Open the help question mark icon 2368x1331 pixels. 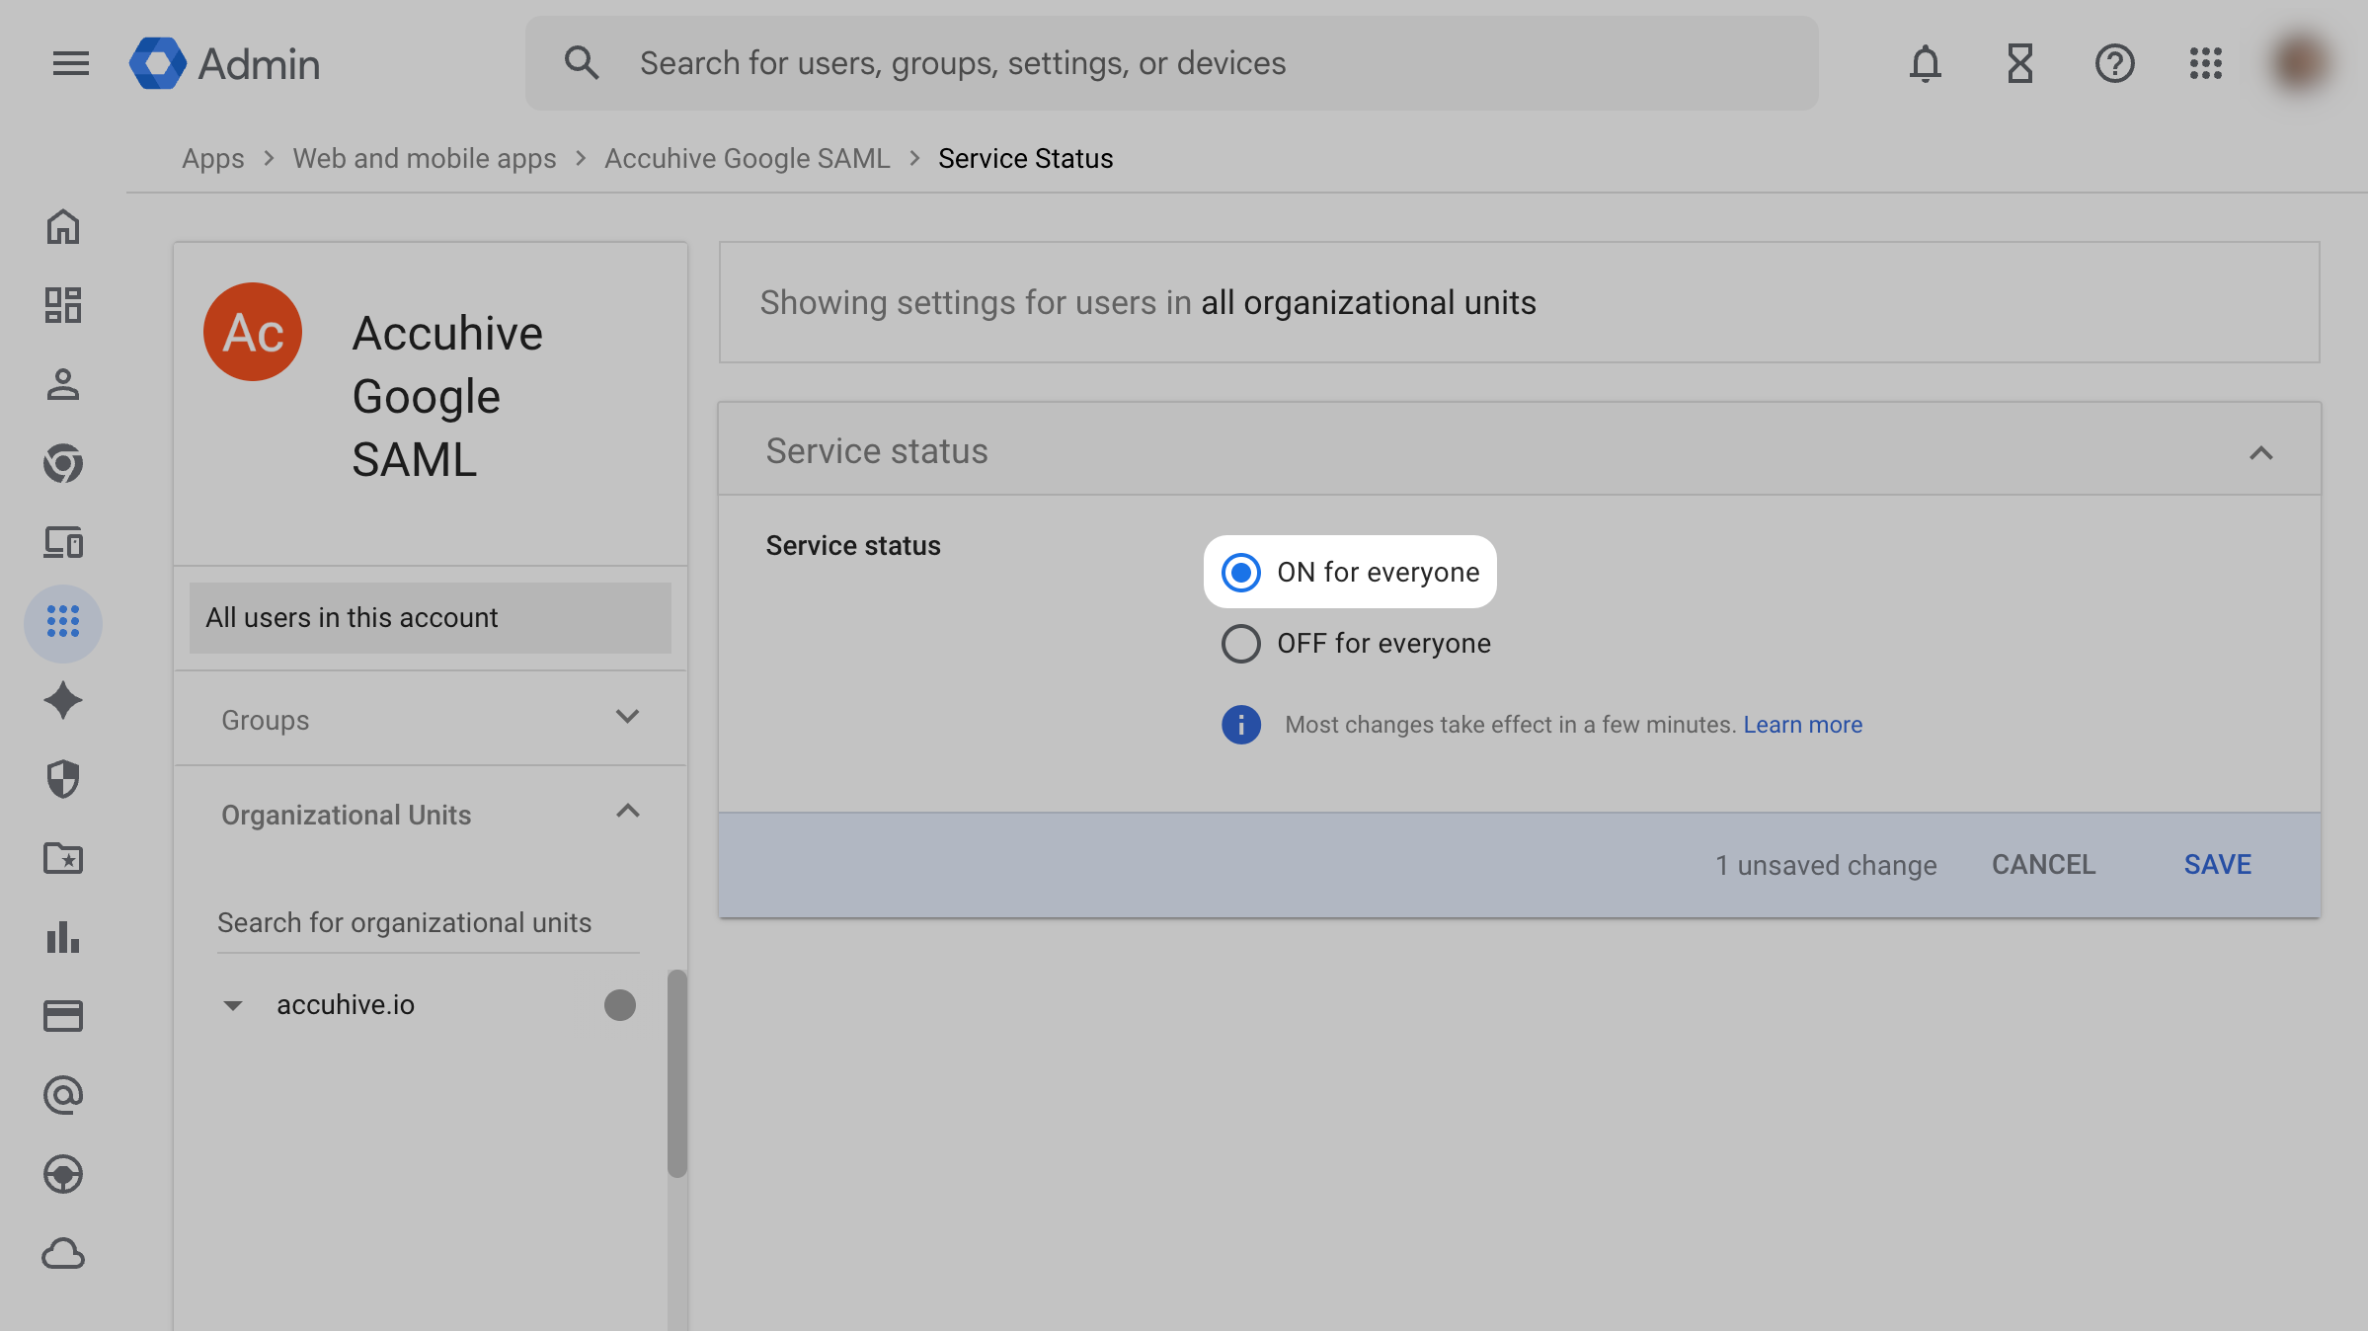[x=2114, y=63]
